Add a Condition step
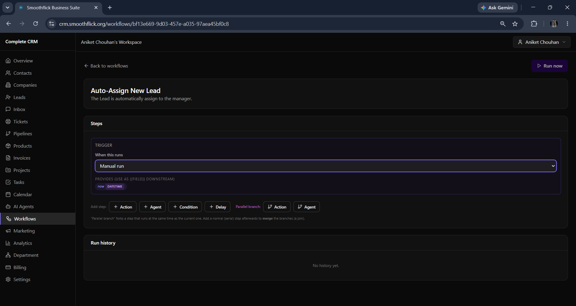Image resolution: width=576 pixels, height=306 pixels. (185, 207)
